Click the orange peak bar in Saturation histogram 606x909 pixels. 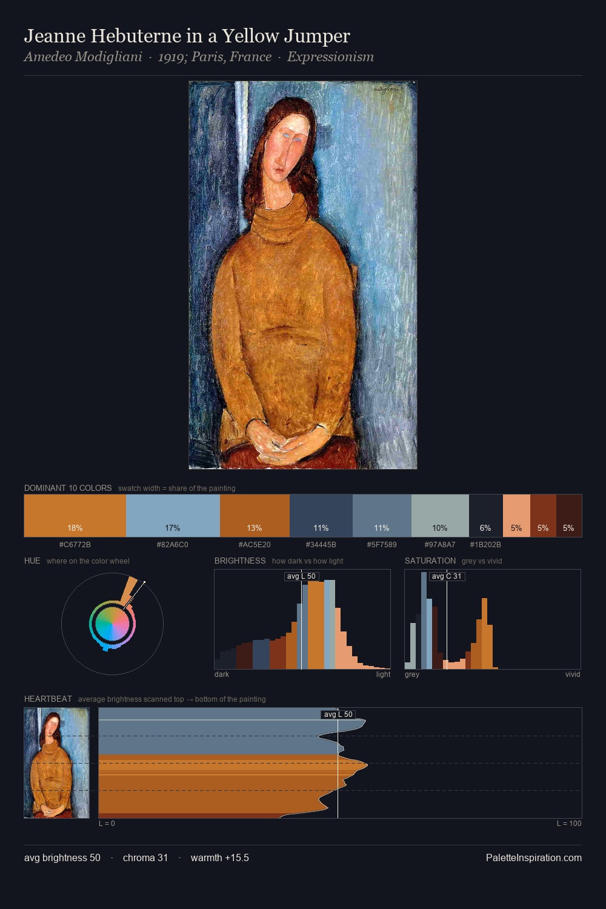(484, 634)
